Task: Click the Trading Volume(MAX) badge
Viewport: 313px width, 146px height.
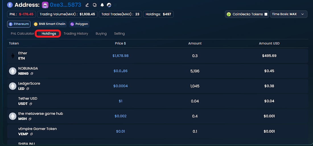Action: (x=67, y=14)
